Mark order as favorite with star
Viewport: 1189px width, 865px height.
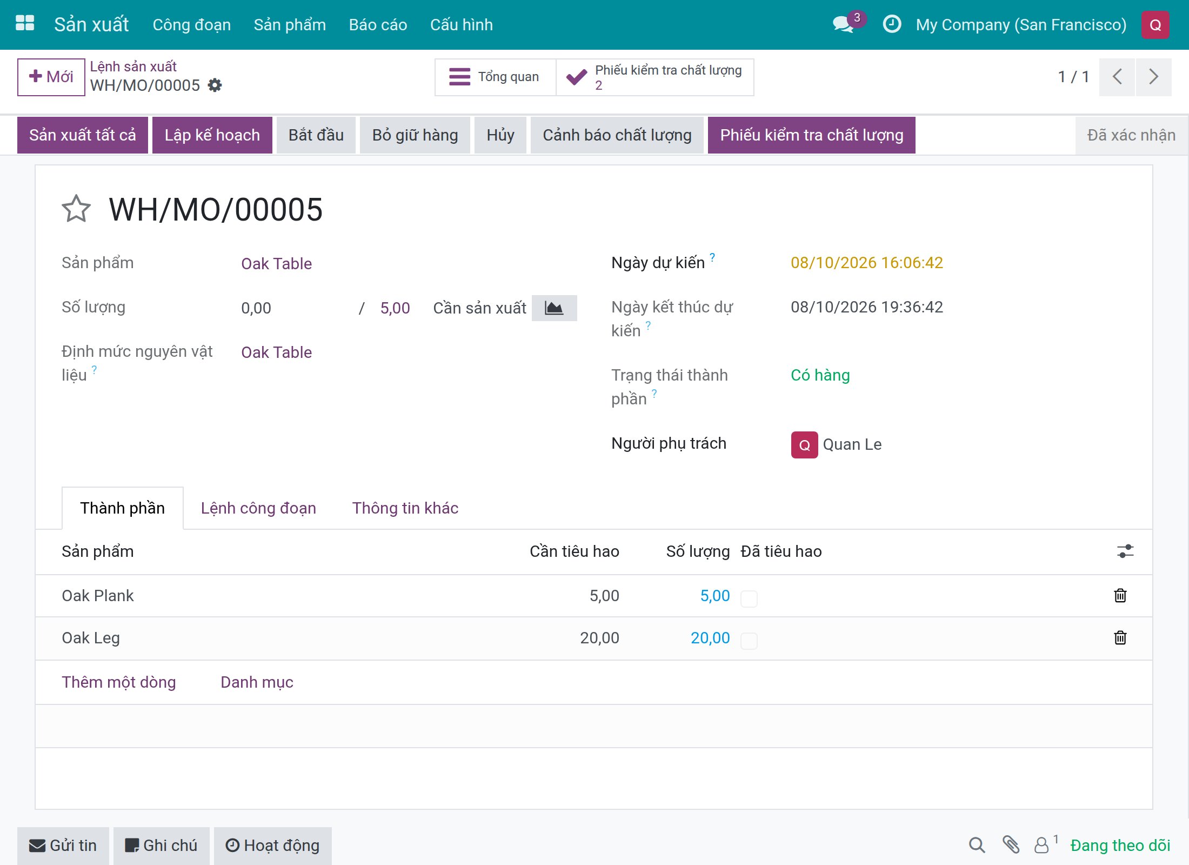tap(76, 209)
